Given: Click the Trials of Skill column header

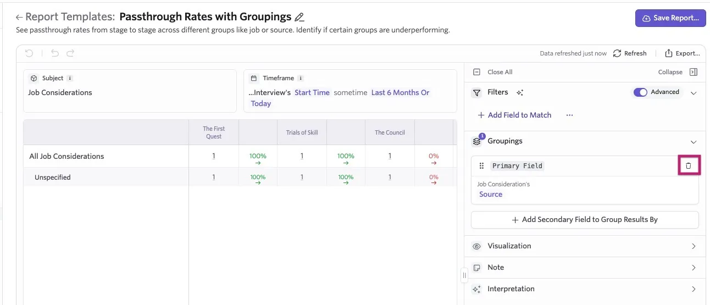Looking at the screenshot, I should [302, 132].
